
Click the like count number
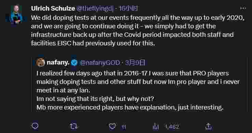pyautogui.click(x=124, y=127)
